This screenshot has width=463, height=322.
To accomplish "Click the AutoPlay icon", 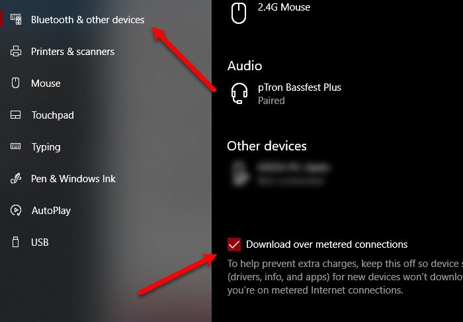I will click(16, 210).
